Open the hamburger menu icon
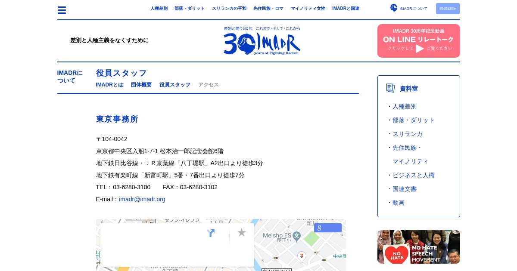517x271 pixels. point(62,10)
